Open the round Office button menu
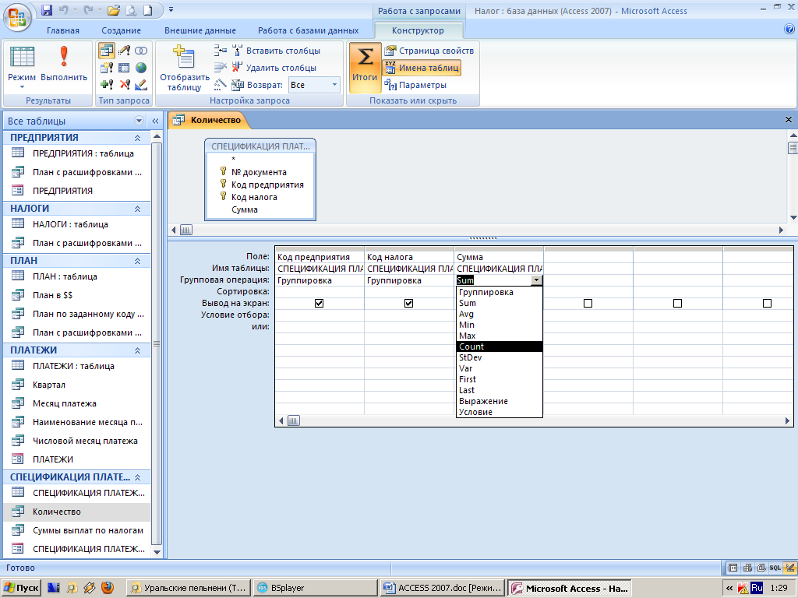The width and height of the screenshot is (798, 598). (17, 17)
